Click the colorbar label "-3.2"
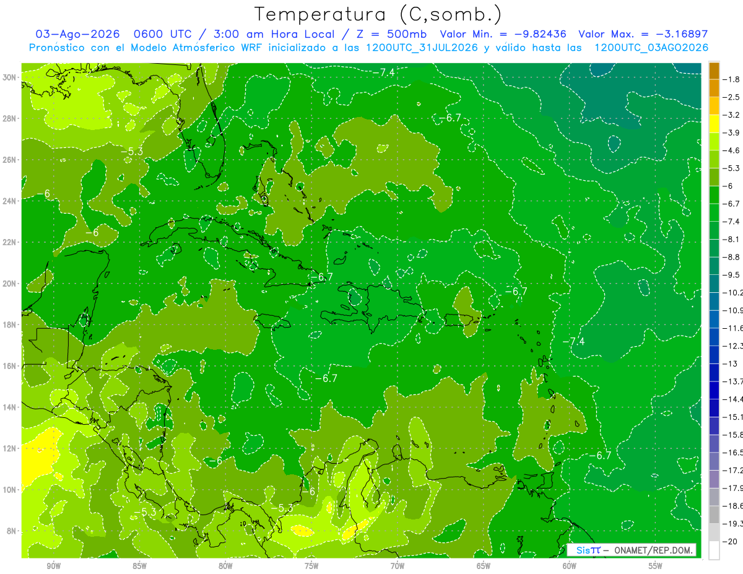The width and height of the screenshot is (743, 574). pyautogui.click(x=732, y=115)
